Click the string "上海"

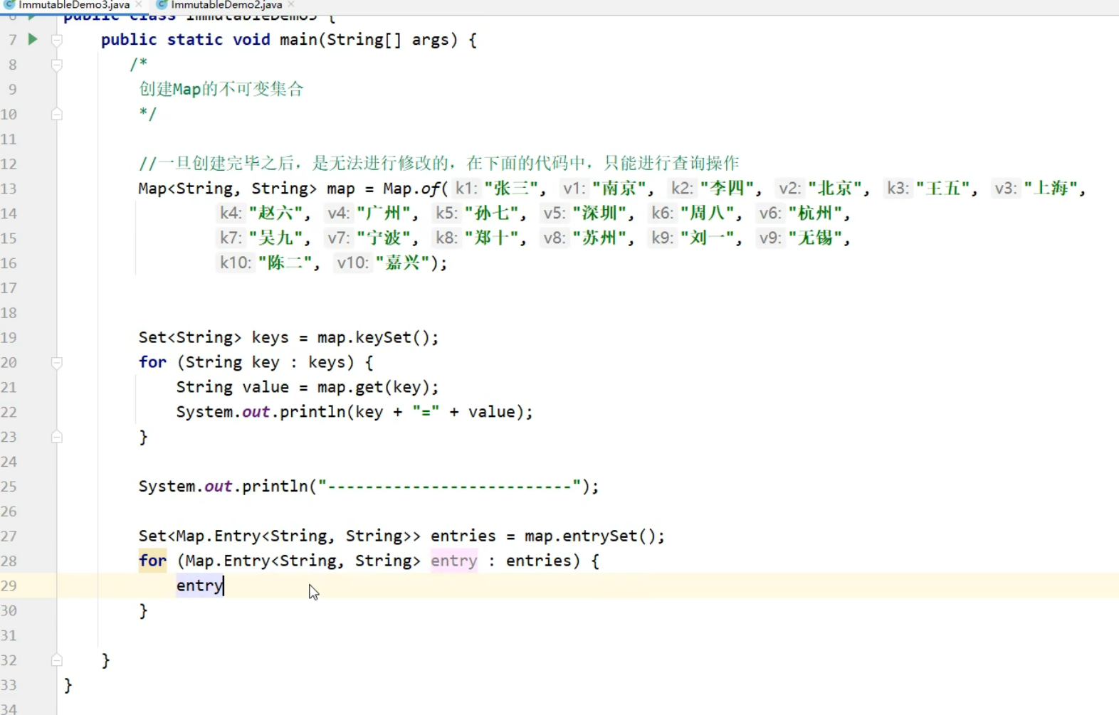(x=1051, y=189)
